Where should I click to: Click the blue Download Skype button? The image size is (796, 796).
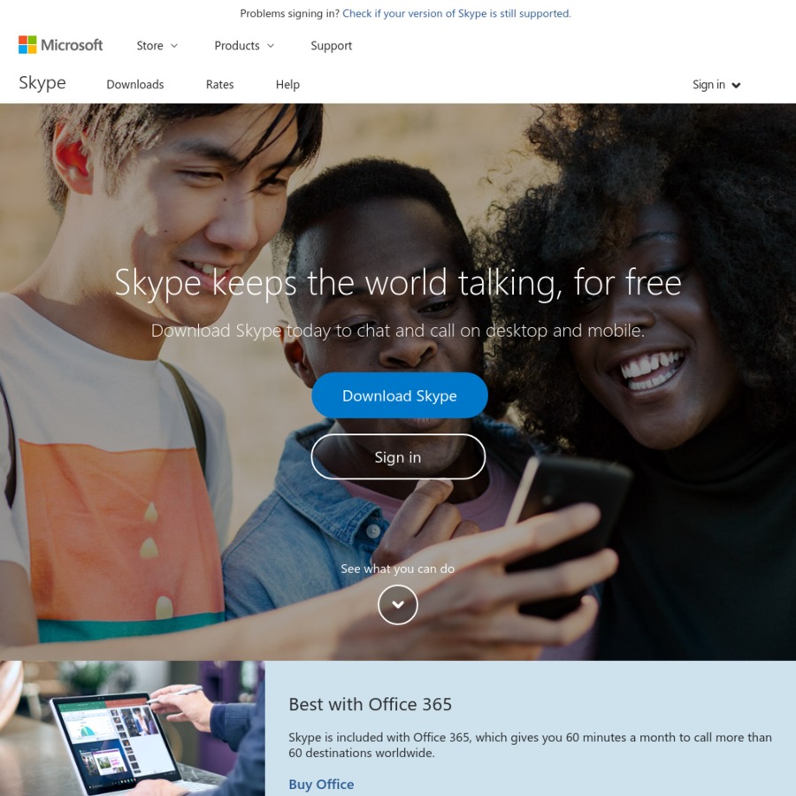click(x=400, y=395)
